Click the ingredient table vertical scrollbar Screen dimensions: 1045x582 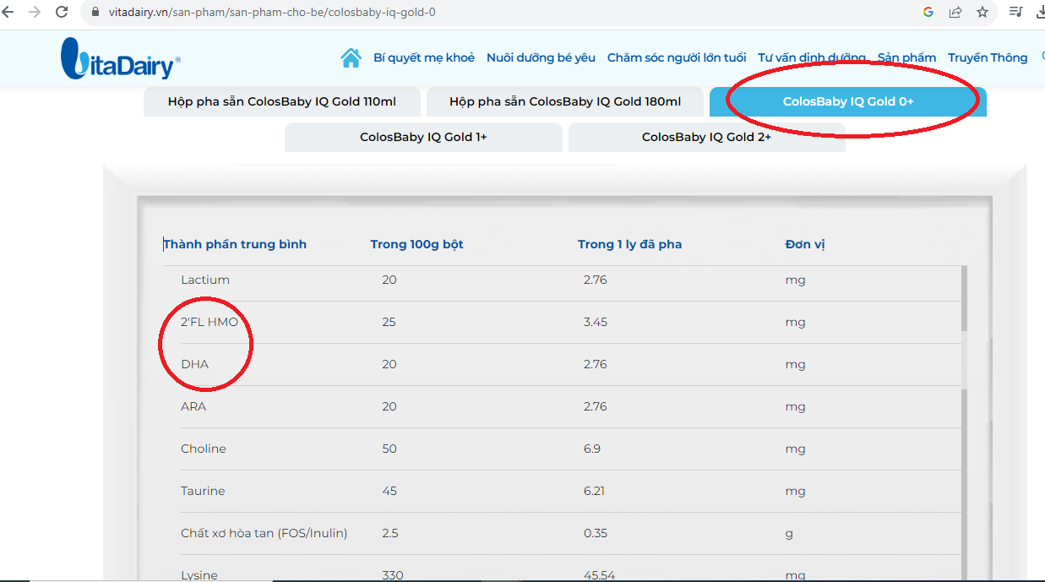pyautogui.click(x=964, y=297)
